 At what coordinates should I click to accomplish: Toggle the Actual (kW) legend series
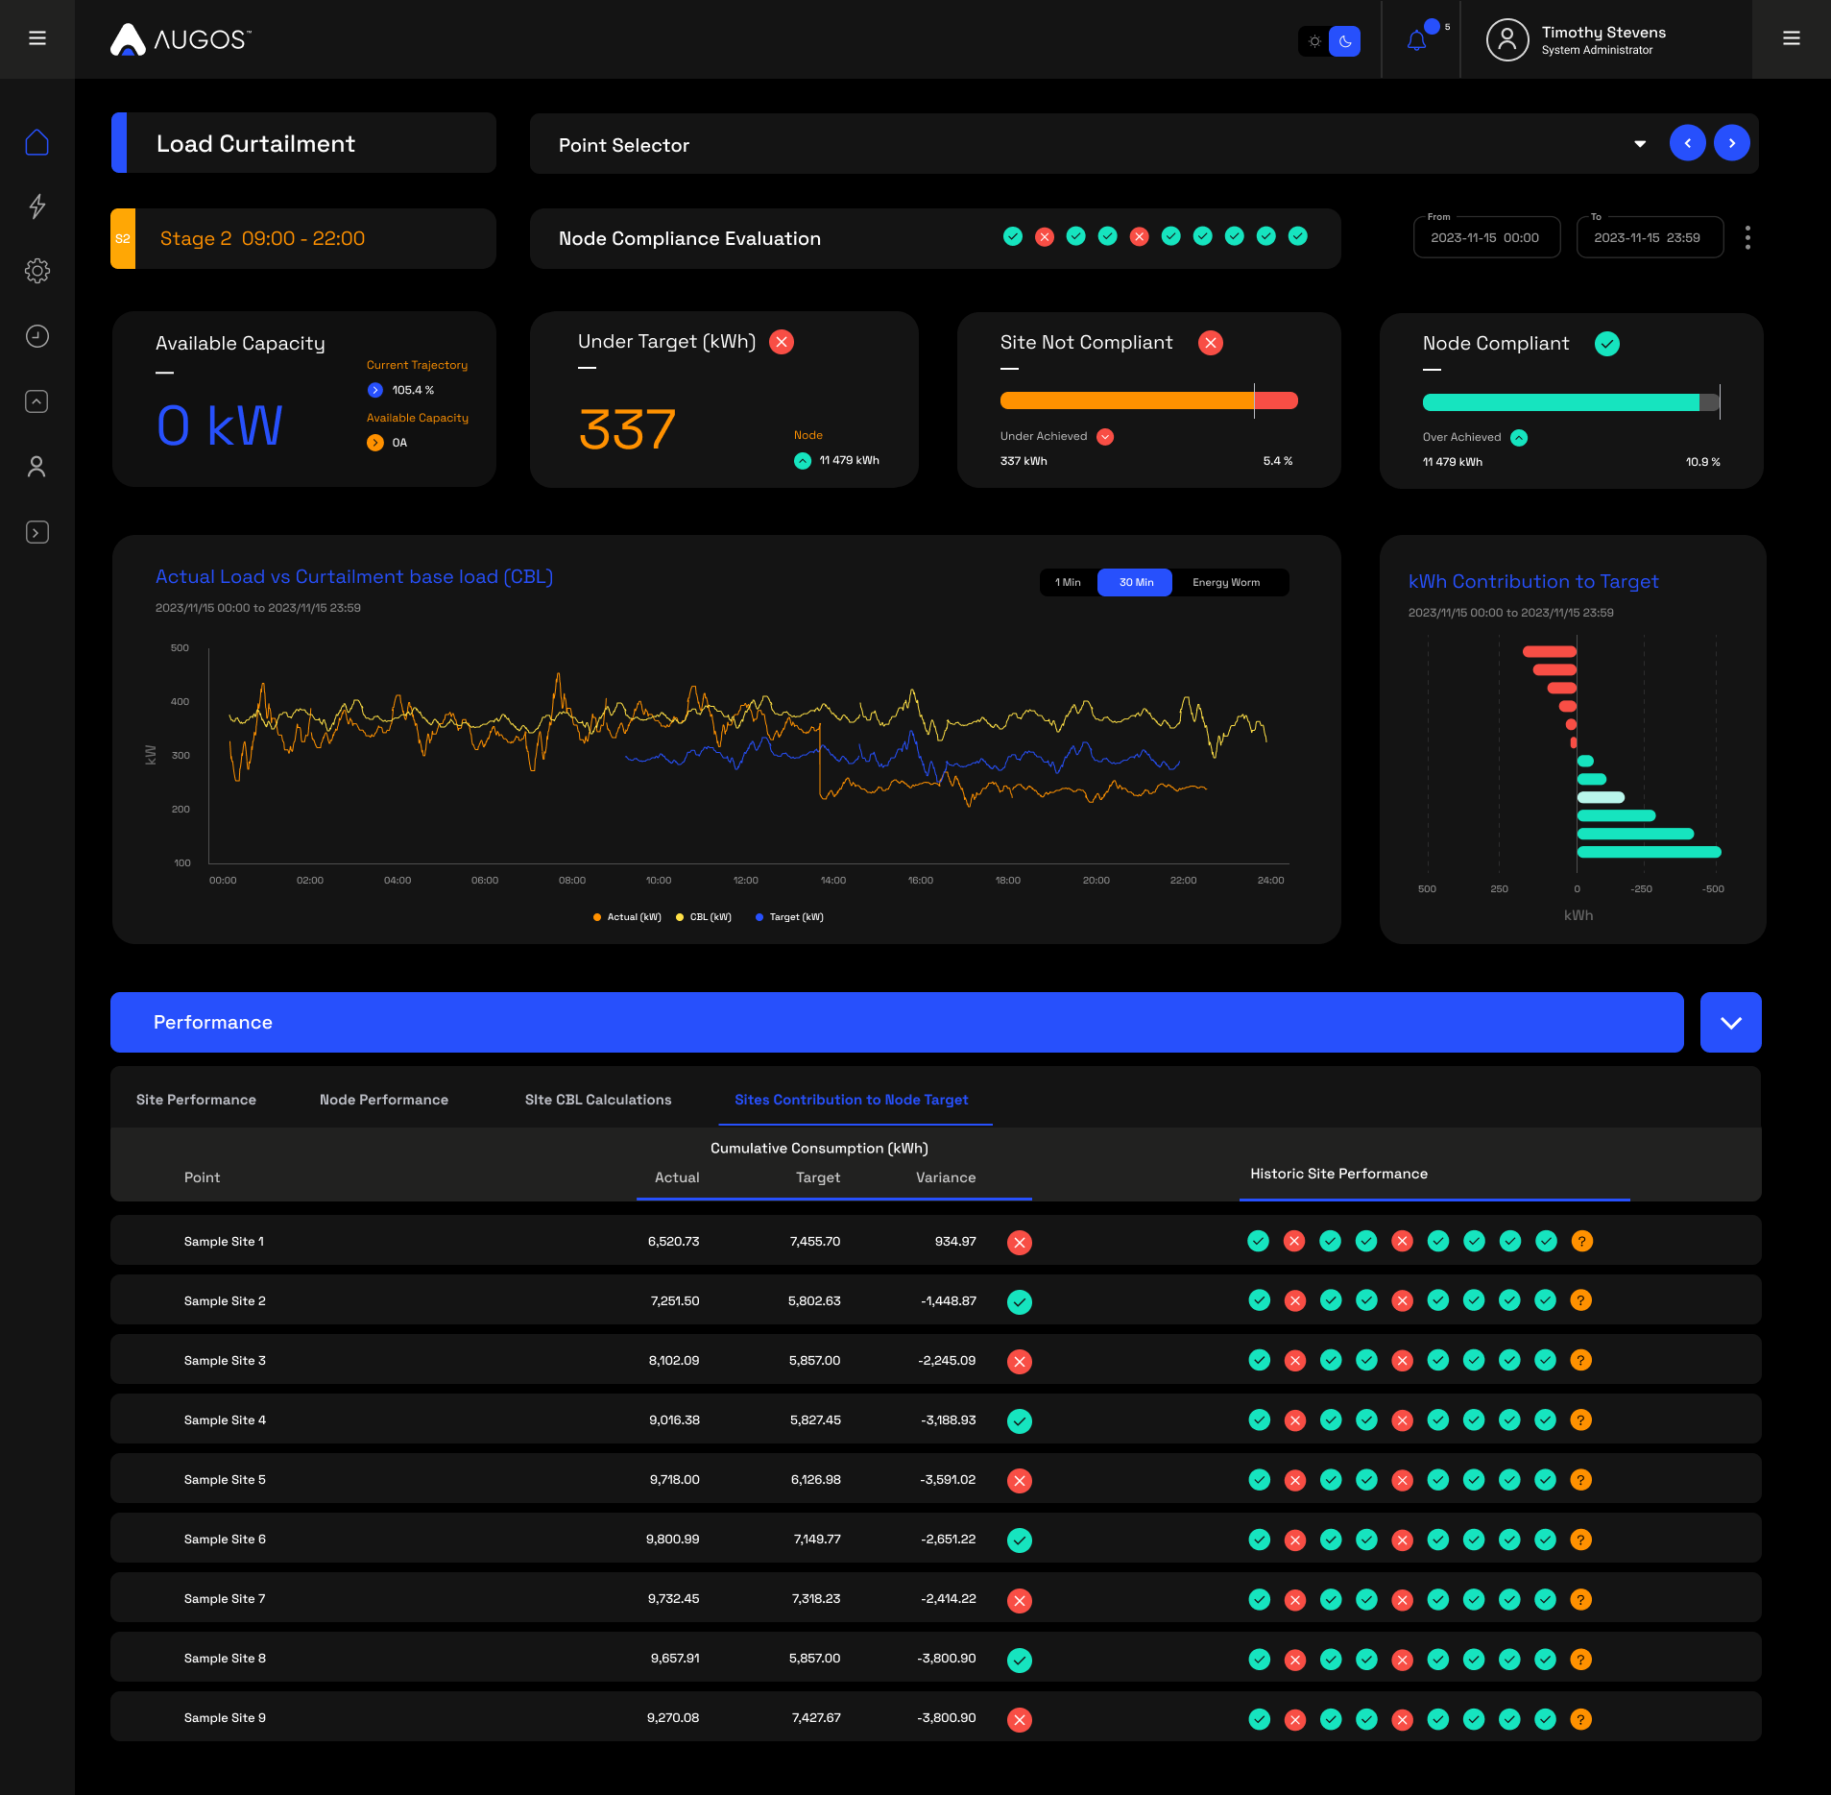click(x=627, y=917)
